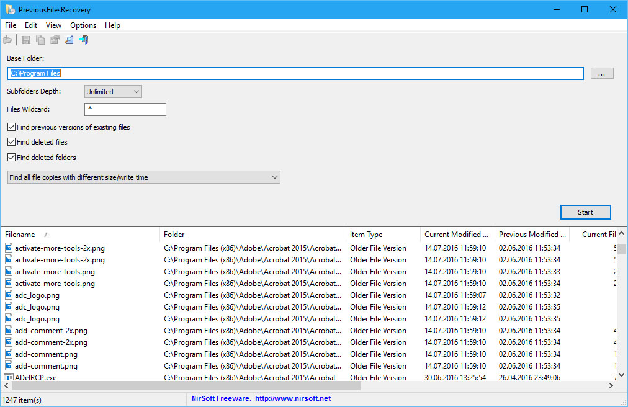Screen dimensions: 628x407
Task: Click the horizontal scrollbar thumb of results
Action: point(186,386)
